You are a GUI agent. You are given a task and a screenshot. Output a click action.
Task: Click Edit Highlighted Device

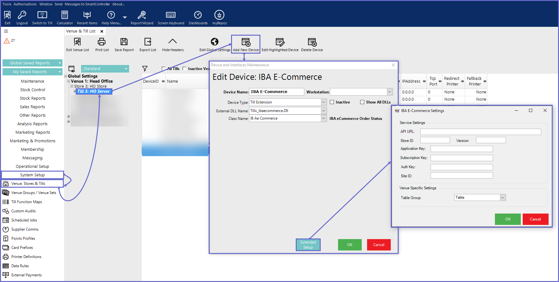[x=280, y=44]
